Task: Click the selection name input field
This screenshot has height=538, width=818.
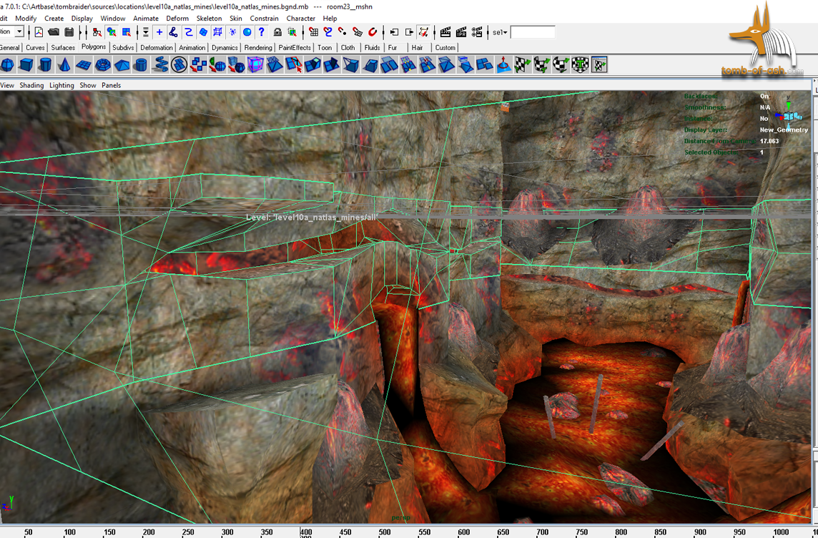Action: coord(532,32)
